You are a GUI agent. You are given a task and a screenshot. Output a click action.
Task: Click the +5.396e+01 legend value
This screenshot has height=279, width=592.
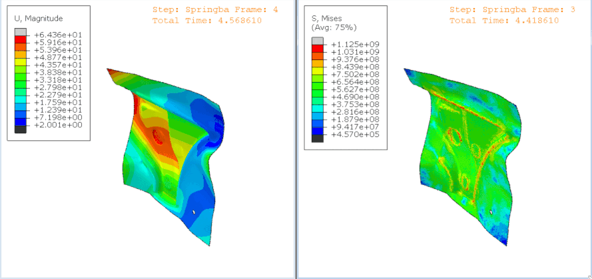click(x=58, y=50)
